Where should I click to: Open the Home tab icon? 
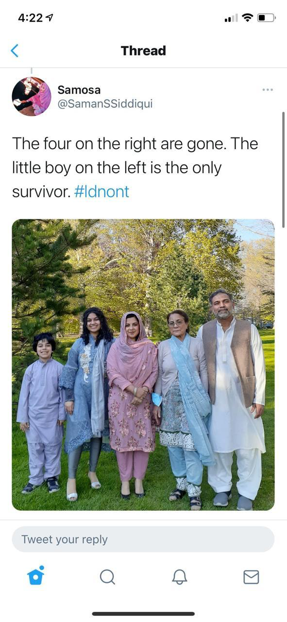coord(36,576)
